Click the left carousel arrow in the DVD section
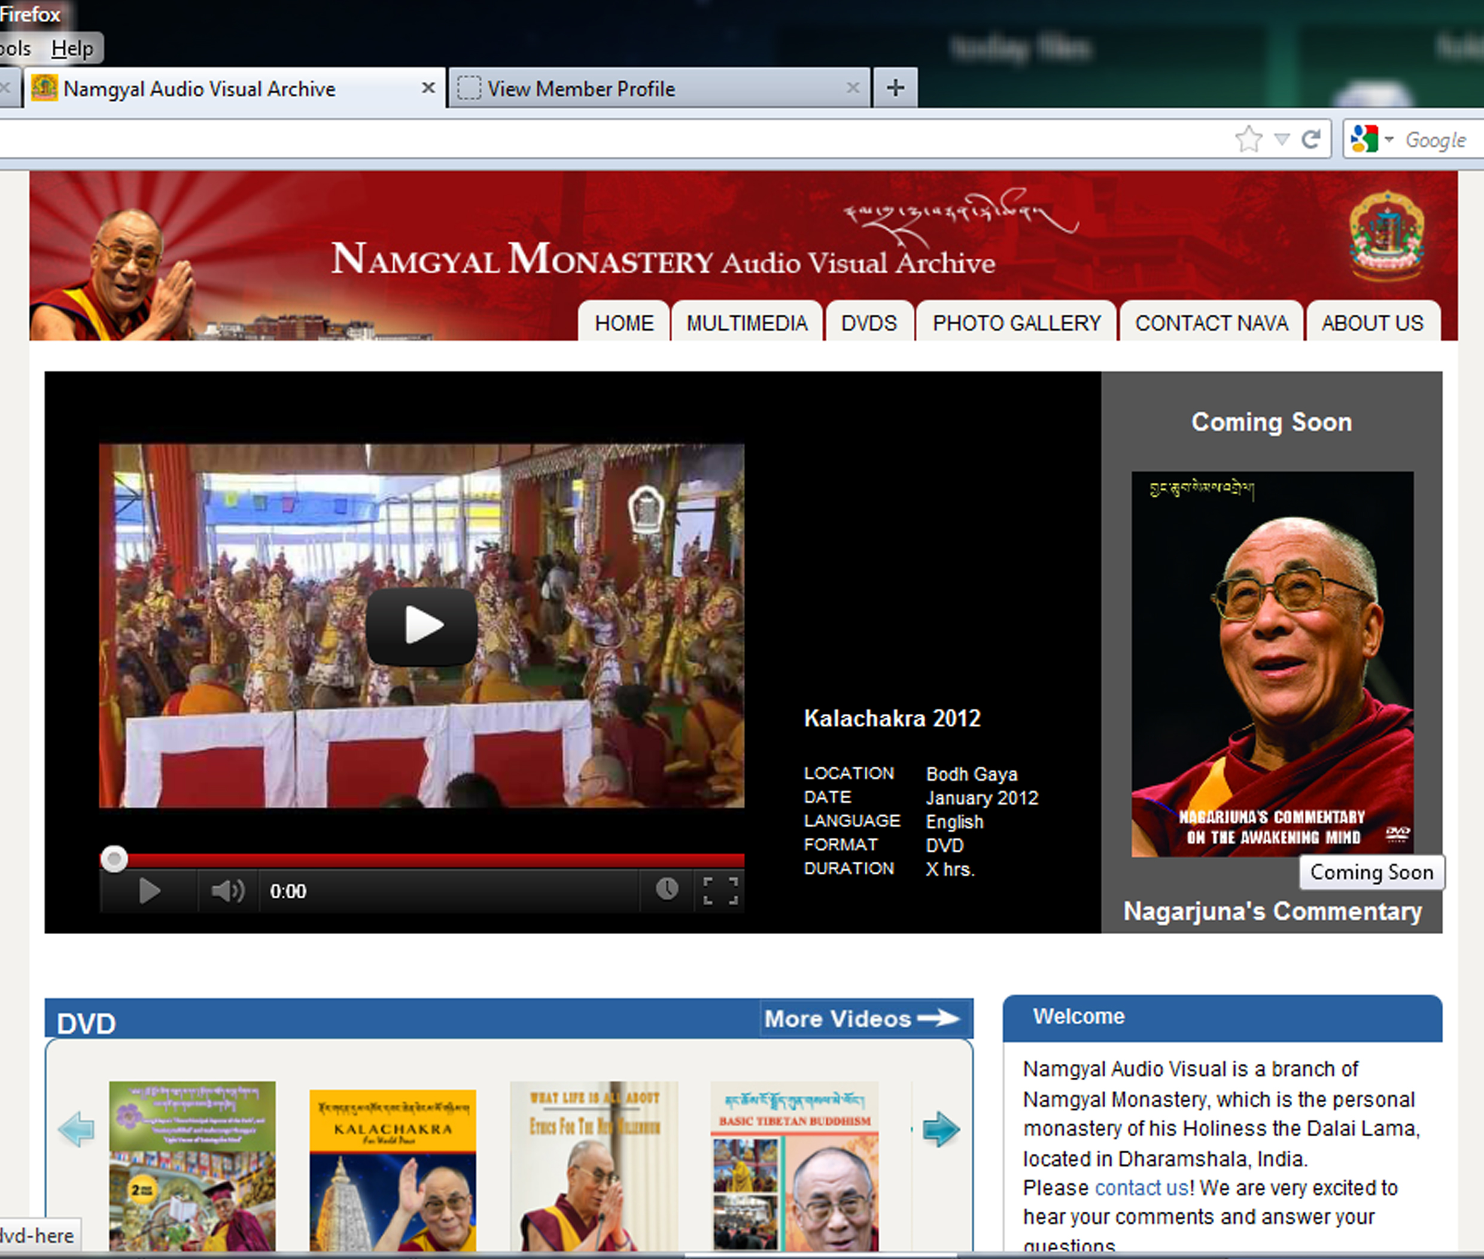 click(x=77, y=1130)
